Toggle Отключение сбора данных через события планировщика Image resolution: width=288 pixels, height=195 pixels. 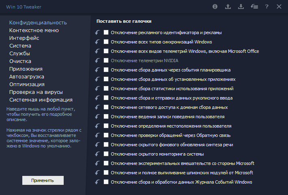click(x=106, y=70)
